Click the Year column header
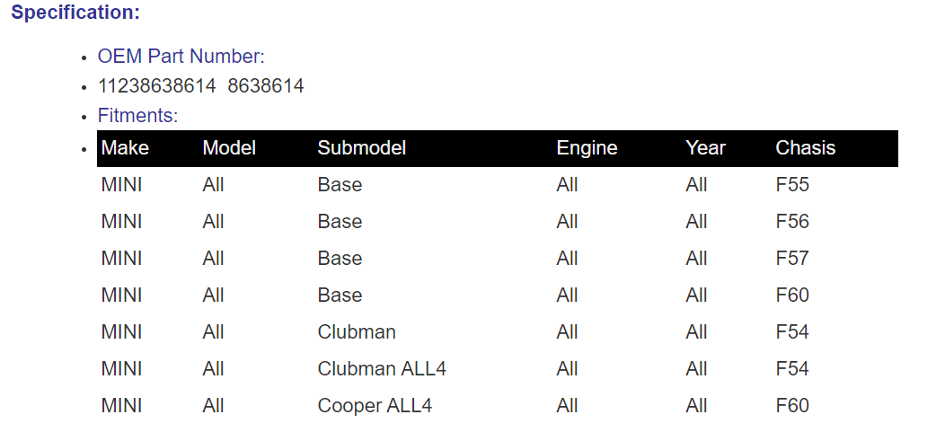The image size is (936, 441). click(x=705, y=148)
